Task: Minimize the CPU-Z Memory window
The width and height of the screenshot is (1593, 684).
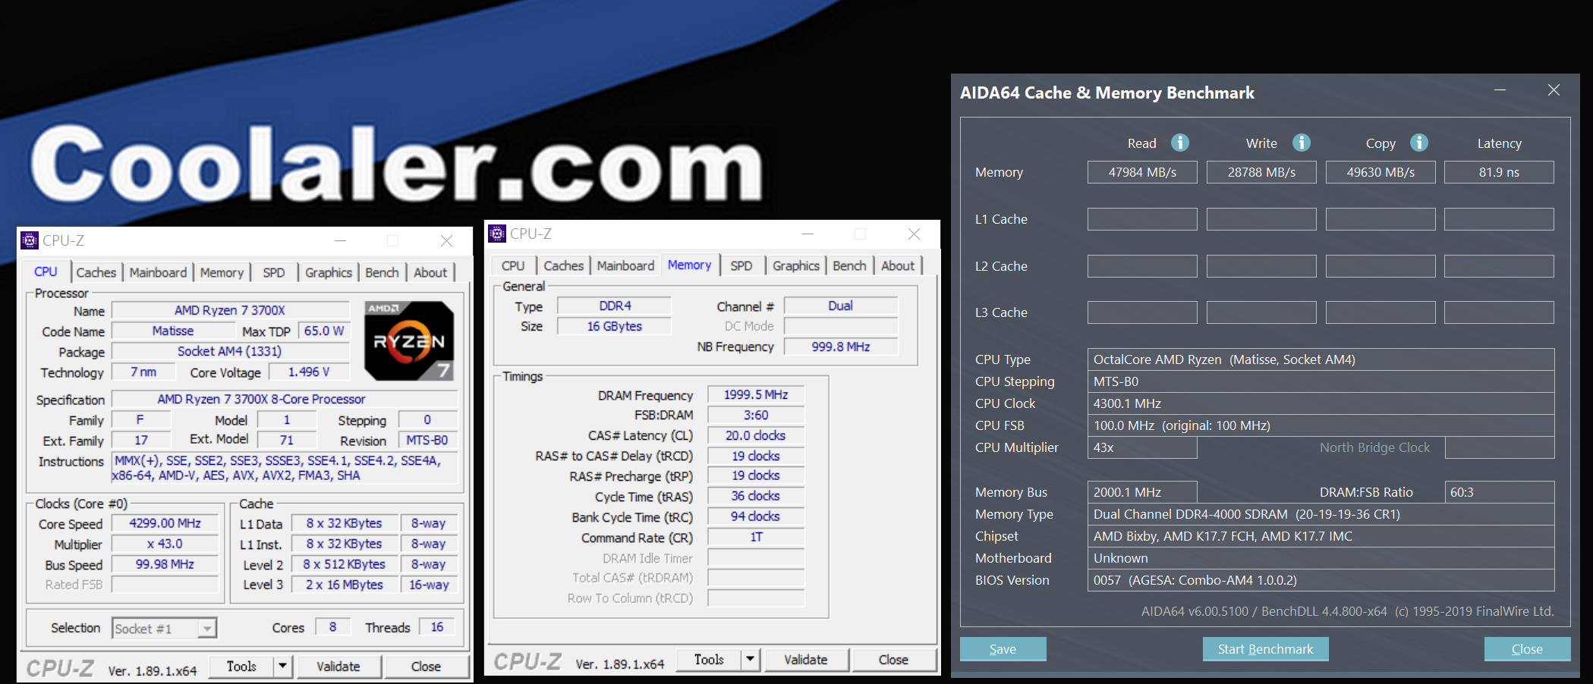Action: pyautogui.click(x=808, y=234)
